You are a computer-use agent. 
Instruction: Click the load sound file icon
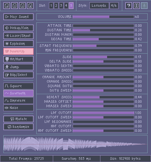pos(15,6)
